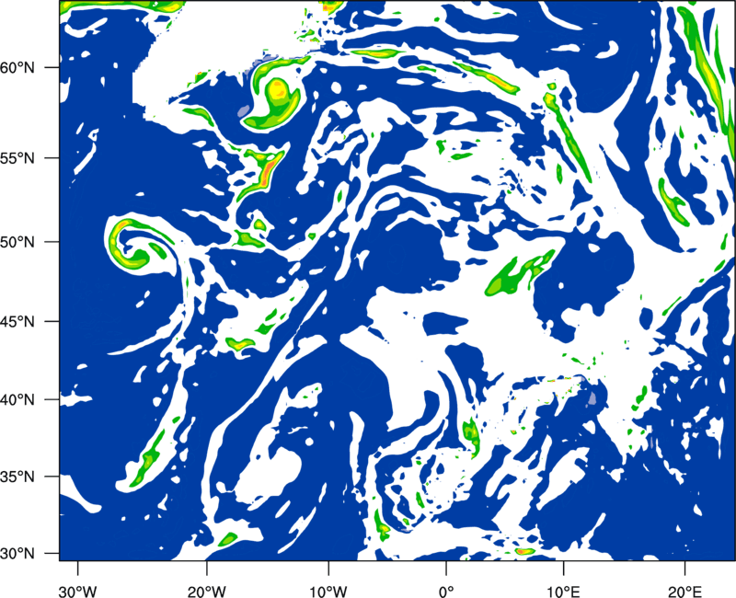Image resolution: width=736 pixels, height=598 pixels.
Task: Click the 45°N latitude label
Action: click(17, 321)
